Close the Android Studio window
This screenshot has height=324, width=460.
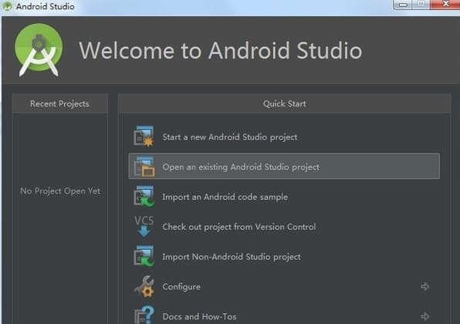click(445, 5)
